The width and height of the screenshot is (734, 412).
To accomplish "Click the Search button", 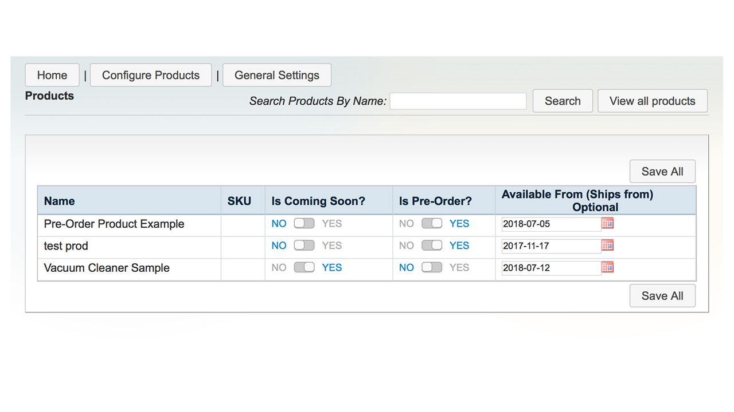I will click(563, 101).
